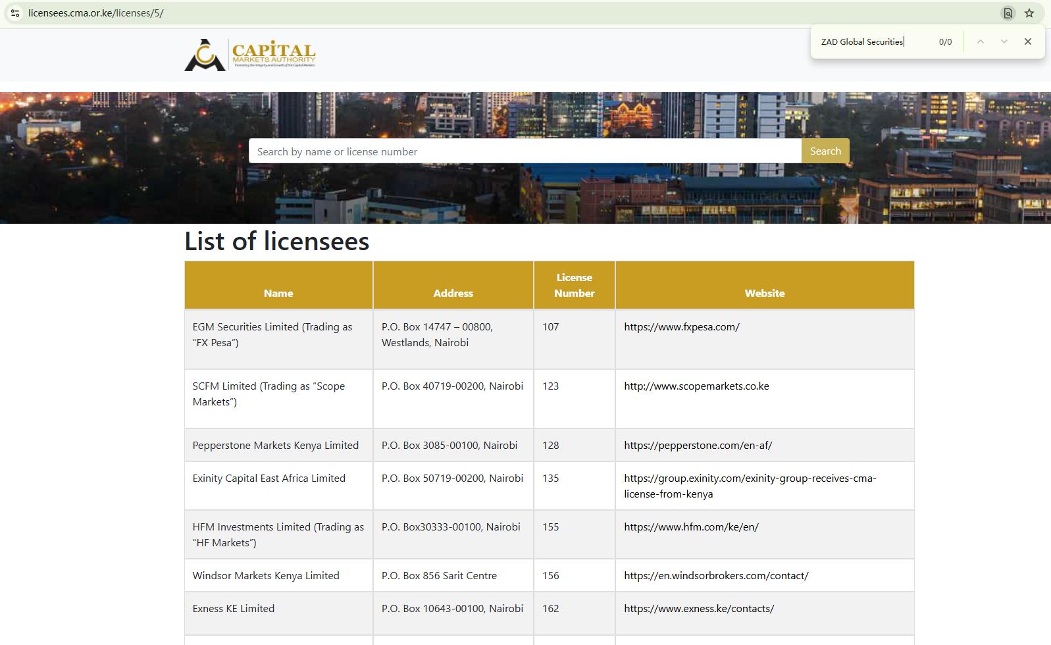Click the site information icon in address bar
This screenshot has height=645, width=1051.
(x=15, y=13)
